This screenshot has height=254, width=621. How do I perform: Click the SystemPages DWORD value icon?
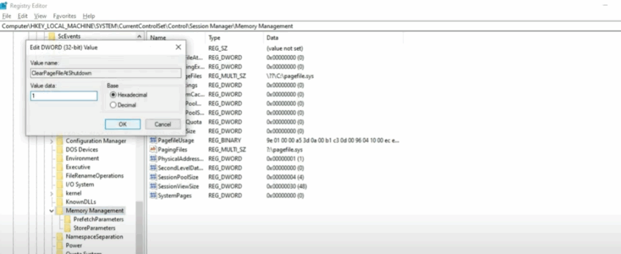tap(153, 195)
